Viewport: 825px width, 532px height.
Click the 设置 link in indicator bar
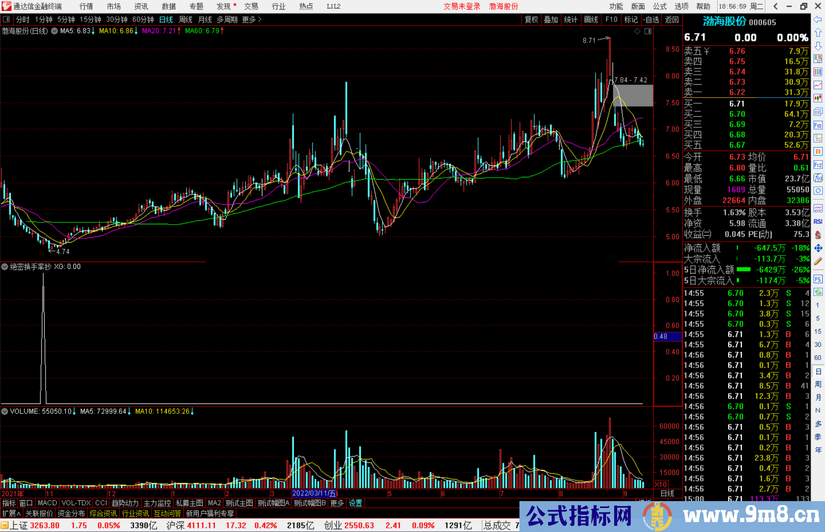point(355,503)
